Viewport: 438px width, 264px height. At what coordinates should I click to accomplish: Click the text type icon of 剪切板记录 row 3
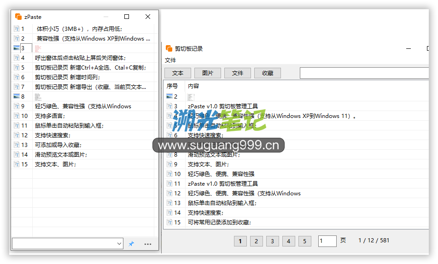click(x=169, y=106)
